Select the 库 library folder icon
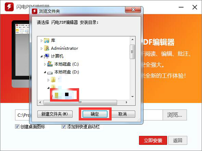 click(47, 40)
